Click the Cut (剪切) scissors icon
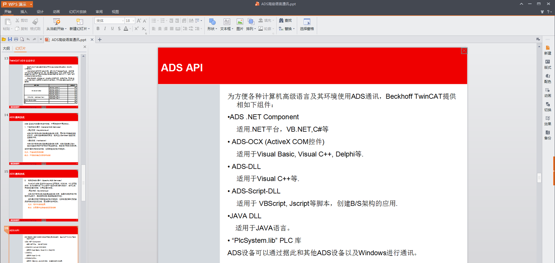Screen dimensions: 555x263 tap(17, 21)
